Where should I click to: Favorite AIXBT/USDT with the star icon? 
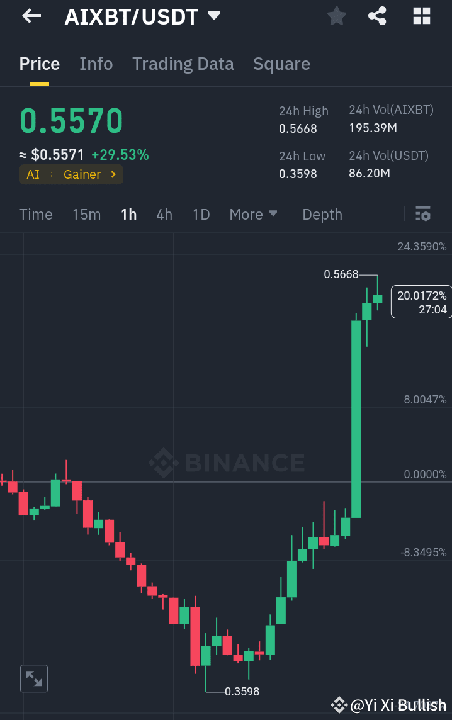[336, 16]
